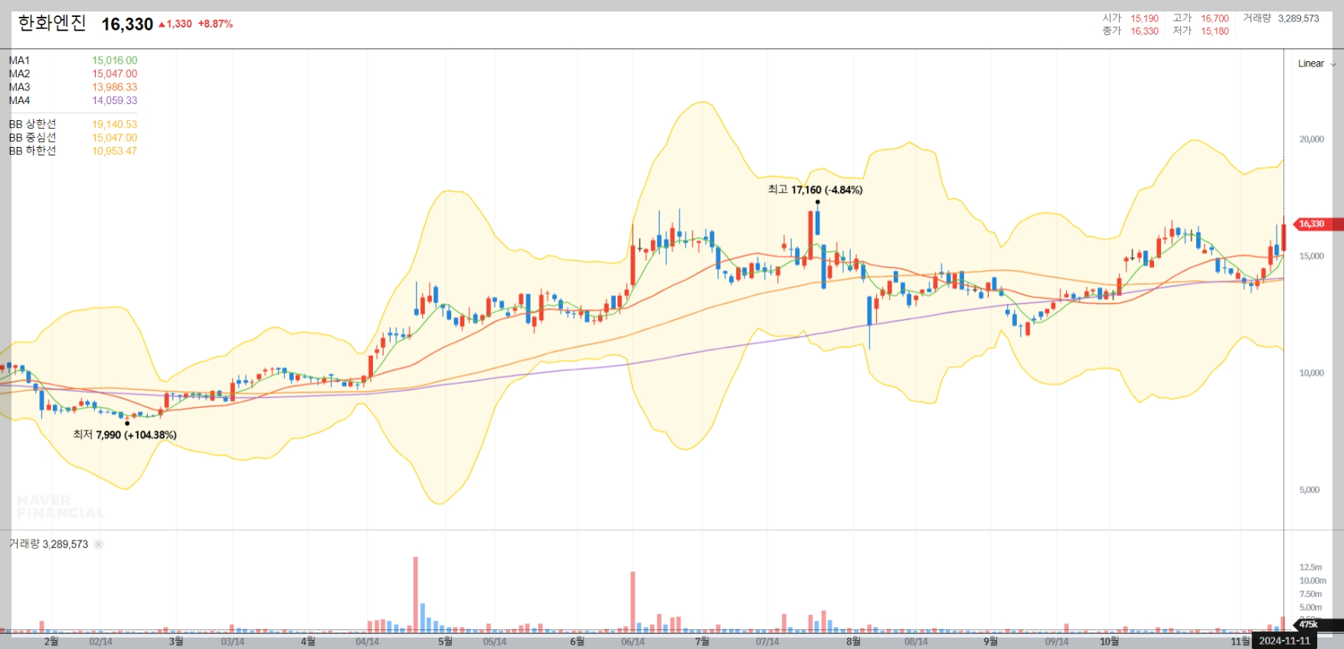
Task: Select the BB 상한선 legend entry
Action: tap(32, 124)
